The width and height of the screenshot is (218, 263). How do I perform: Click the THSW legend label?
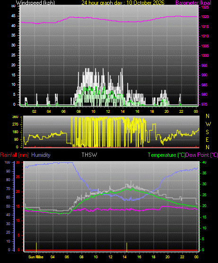(89, 155)
